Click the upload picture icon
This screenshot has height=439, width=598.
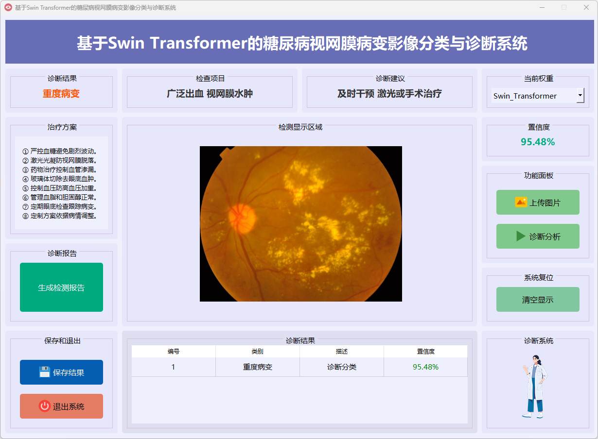click(x=521, y=203)
